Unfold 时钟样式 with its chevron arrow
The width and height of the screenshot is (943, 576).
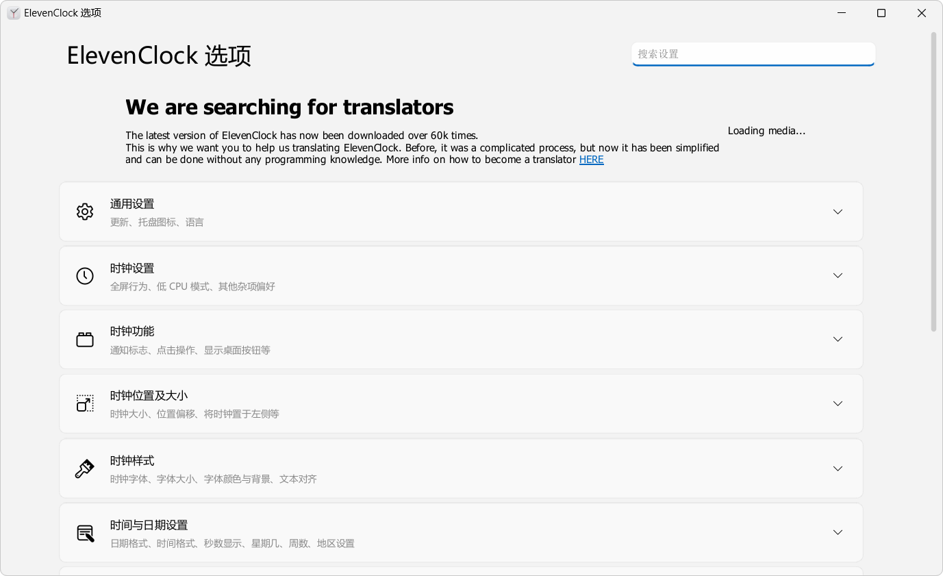pos(838,468)
